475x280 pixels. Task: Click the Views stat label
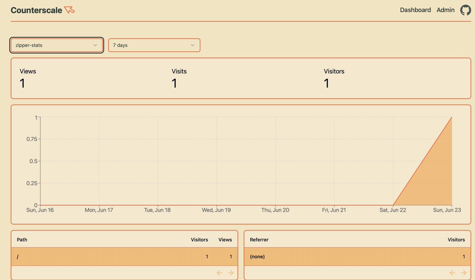coord(28,71)
